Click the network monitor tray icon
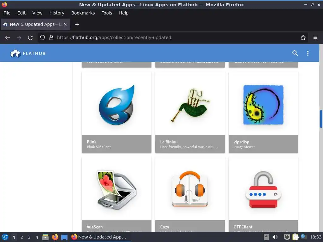This screenshot has width=323, height=242. pyautogui.click(x=287, y=237)
